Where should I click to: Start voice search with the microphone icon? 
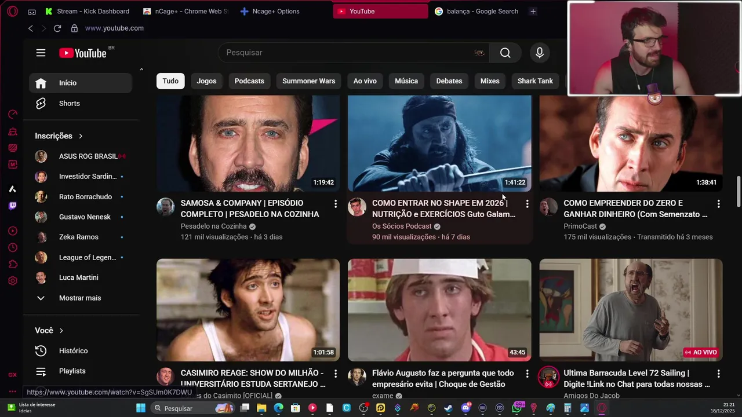point(540,53)
